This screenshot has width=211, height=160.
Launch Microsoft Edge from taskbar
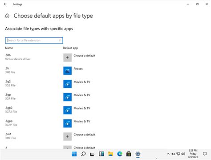pyautogui.click(x=120, y=154)
